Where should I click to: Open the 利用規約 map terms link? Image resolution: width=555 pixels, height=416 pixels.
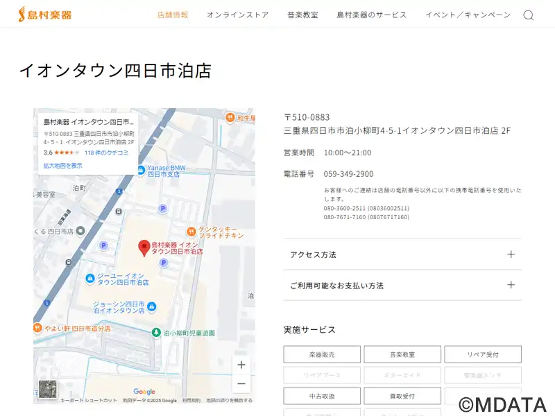pos(191,401)
